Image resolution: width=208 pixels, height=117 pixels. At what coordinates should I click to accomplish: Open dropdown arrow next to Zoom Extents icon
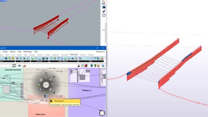click(17, 66)
